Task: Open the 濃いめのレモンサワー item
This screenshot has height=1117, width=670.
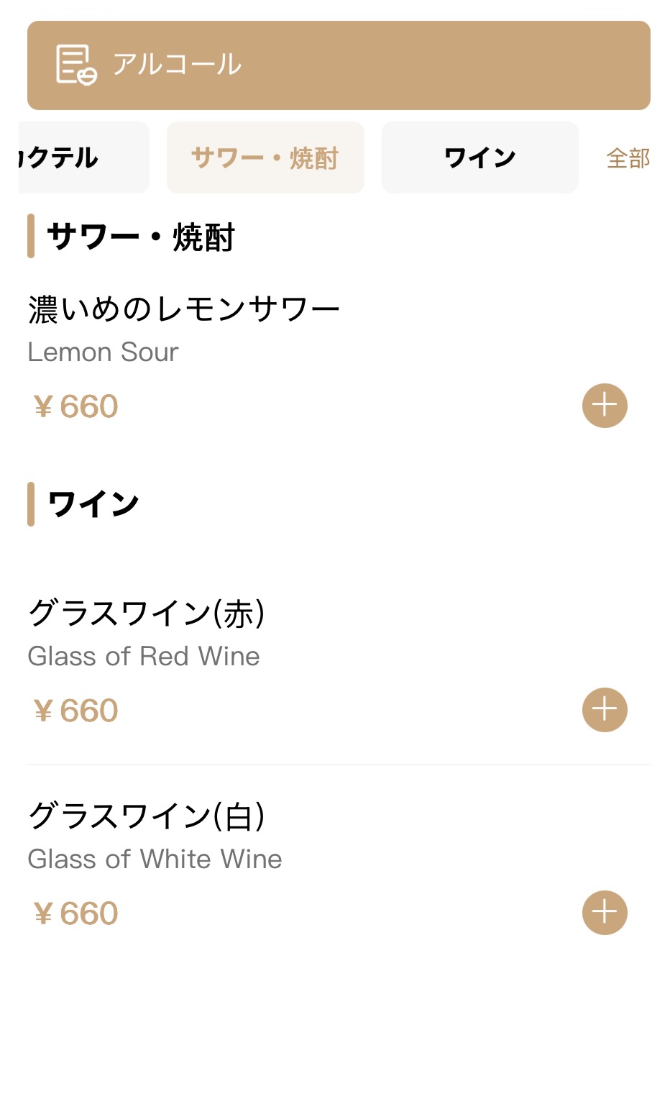Action: (184, 309)
